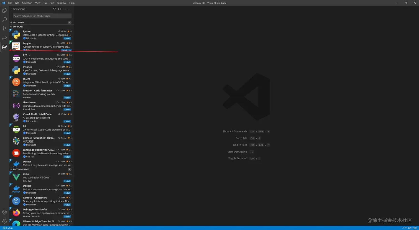Image resolution: width=419 pixels, height=230 pixels.
Task: Open the Go menu
Action: (45, 3)
